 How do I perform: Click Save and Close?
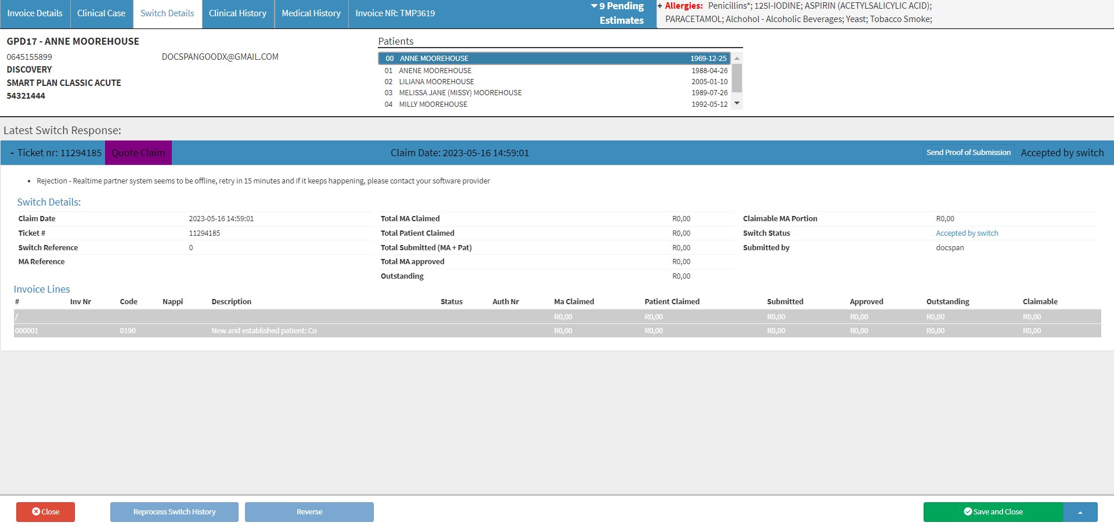(x=993, y=512)
